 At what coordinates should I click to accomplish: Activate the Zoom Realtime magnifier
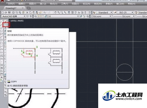point(59,12)
